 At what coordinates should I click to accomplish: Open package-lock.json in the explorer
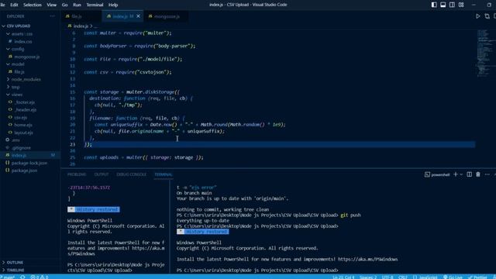click(30, 163)
